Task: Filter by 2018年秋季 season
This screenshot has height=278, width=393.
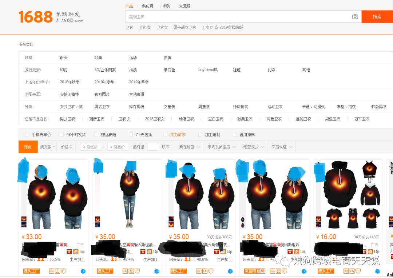Action: coord(70,82)
